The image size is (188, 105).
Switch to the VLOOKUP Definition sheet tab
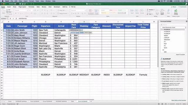click(x=21, y=101)
